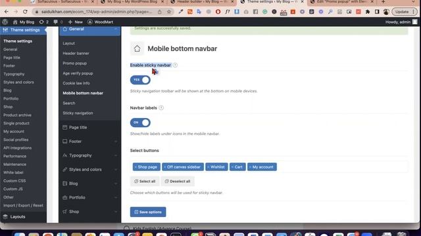The height and width of the screenshot is (236, 421).
Task: Open the updates counter in admin bar
Action: pyautogui.click(x=44, y=22)
